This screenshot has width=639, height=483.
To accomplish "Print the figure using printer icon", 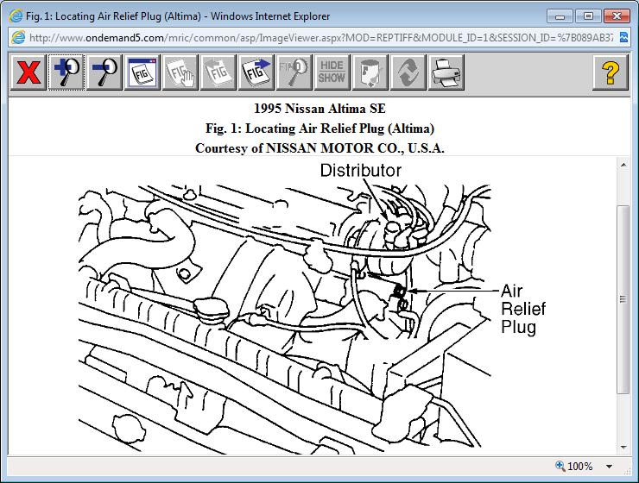I will click(446, 72).
